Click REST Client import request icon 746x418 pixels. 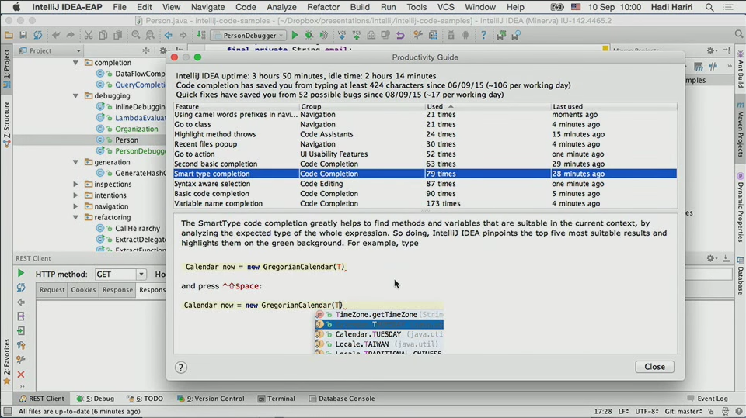click(20, 331)
